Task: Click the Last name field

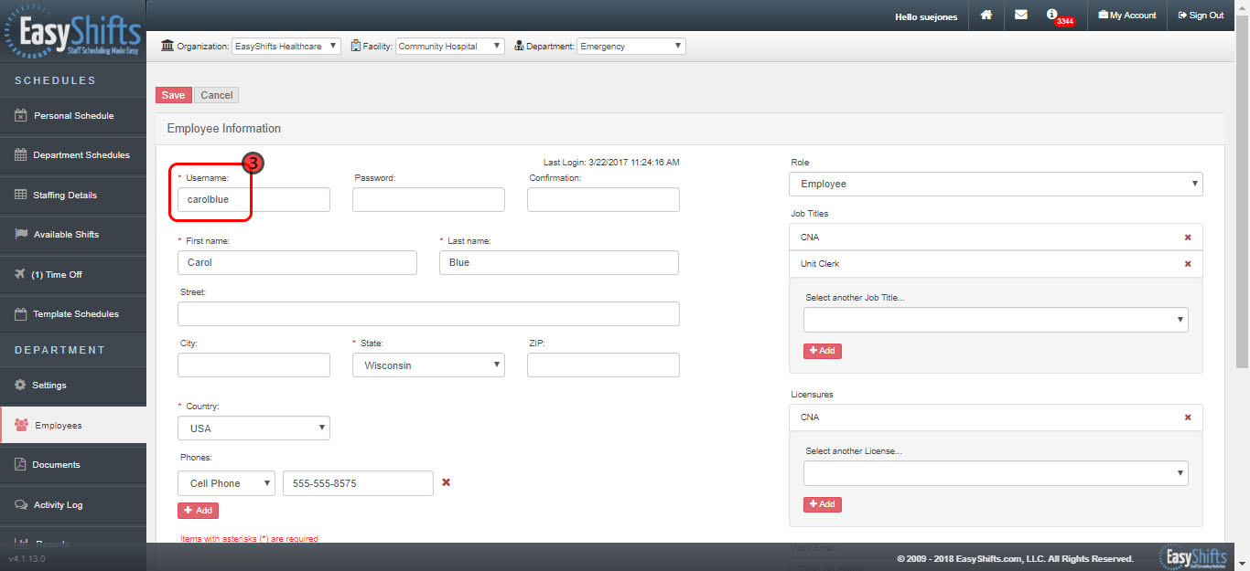Action: tap(559, 262)
